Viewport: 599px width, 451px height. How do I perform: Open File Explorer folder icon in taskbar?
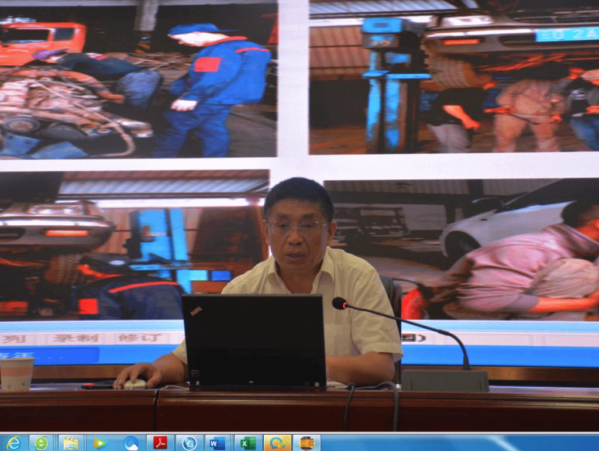[x=71, y=443]
